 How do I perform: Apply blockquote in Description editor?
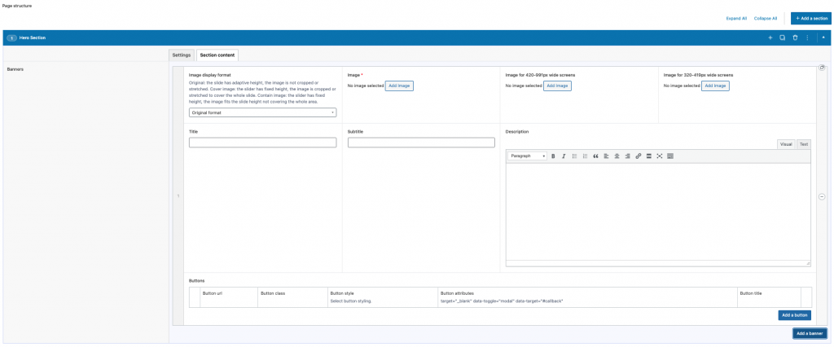click(x=595, y=156)
